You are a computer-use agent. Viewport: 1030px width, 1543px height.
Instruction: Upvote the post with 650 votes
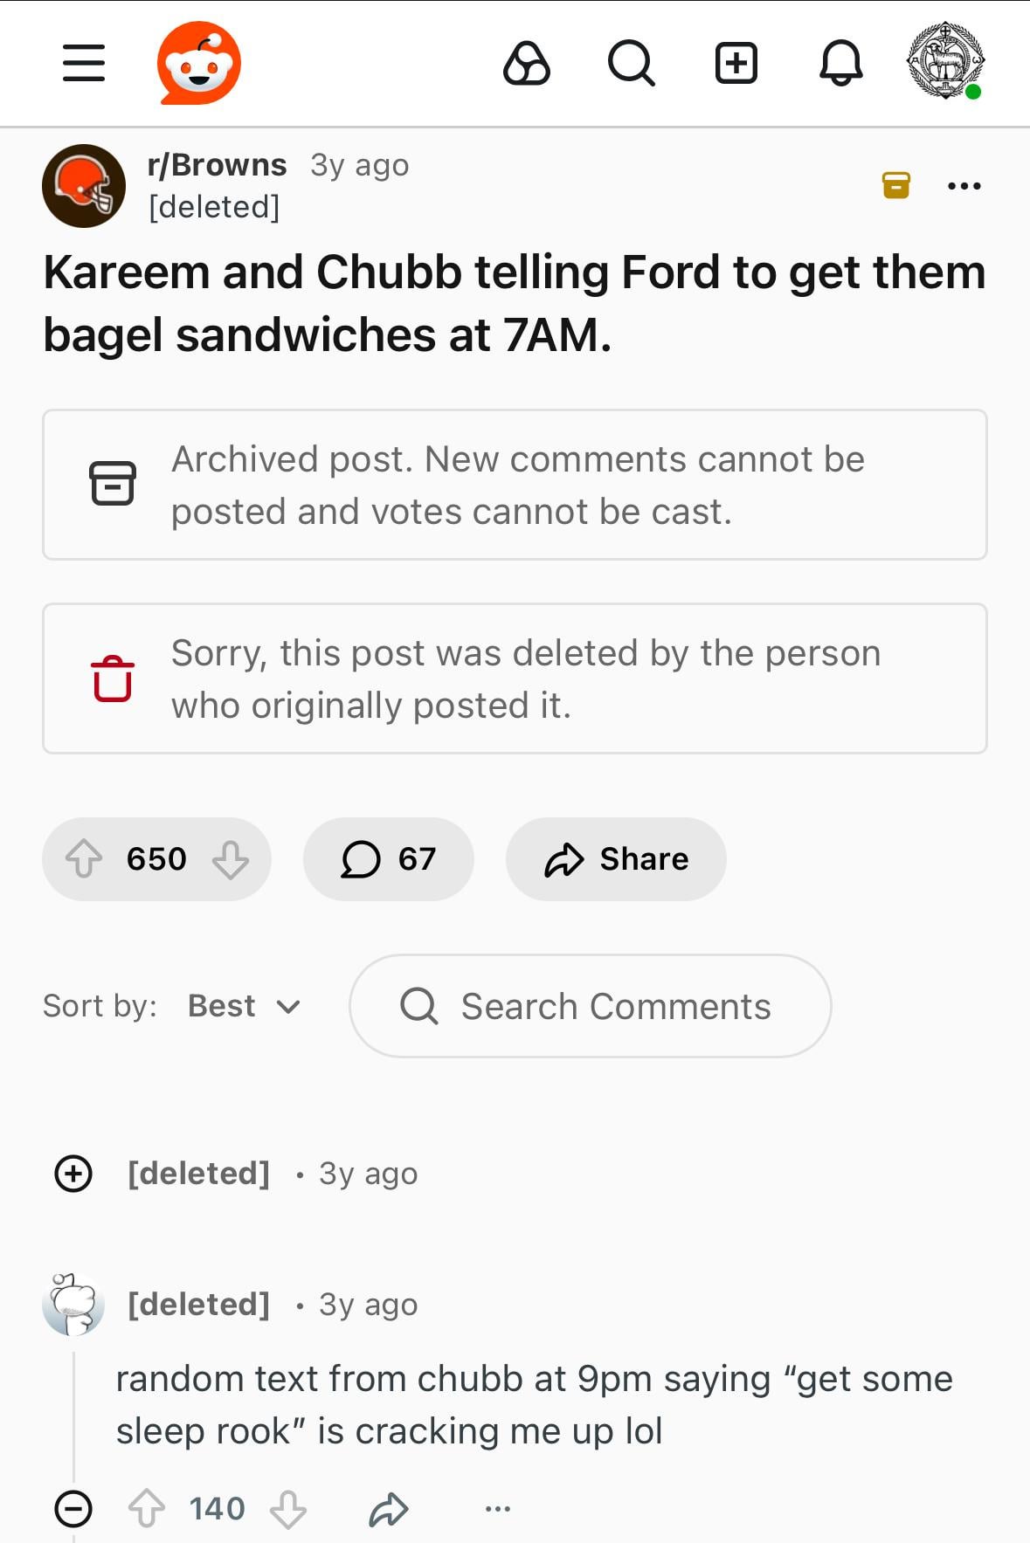coord(85,858)
